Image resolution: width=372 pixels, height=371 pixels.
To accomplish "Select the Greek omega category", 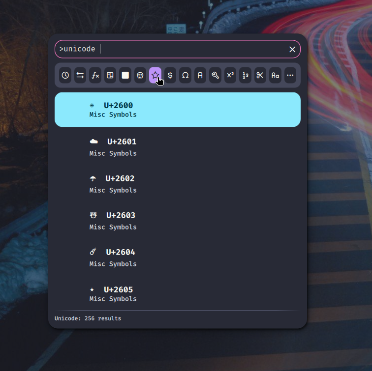I will [186, 75].
